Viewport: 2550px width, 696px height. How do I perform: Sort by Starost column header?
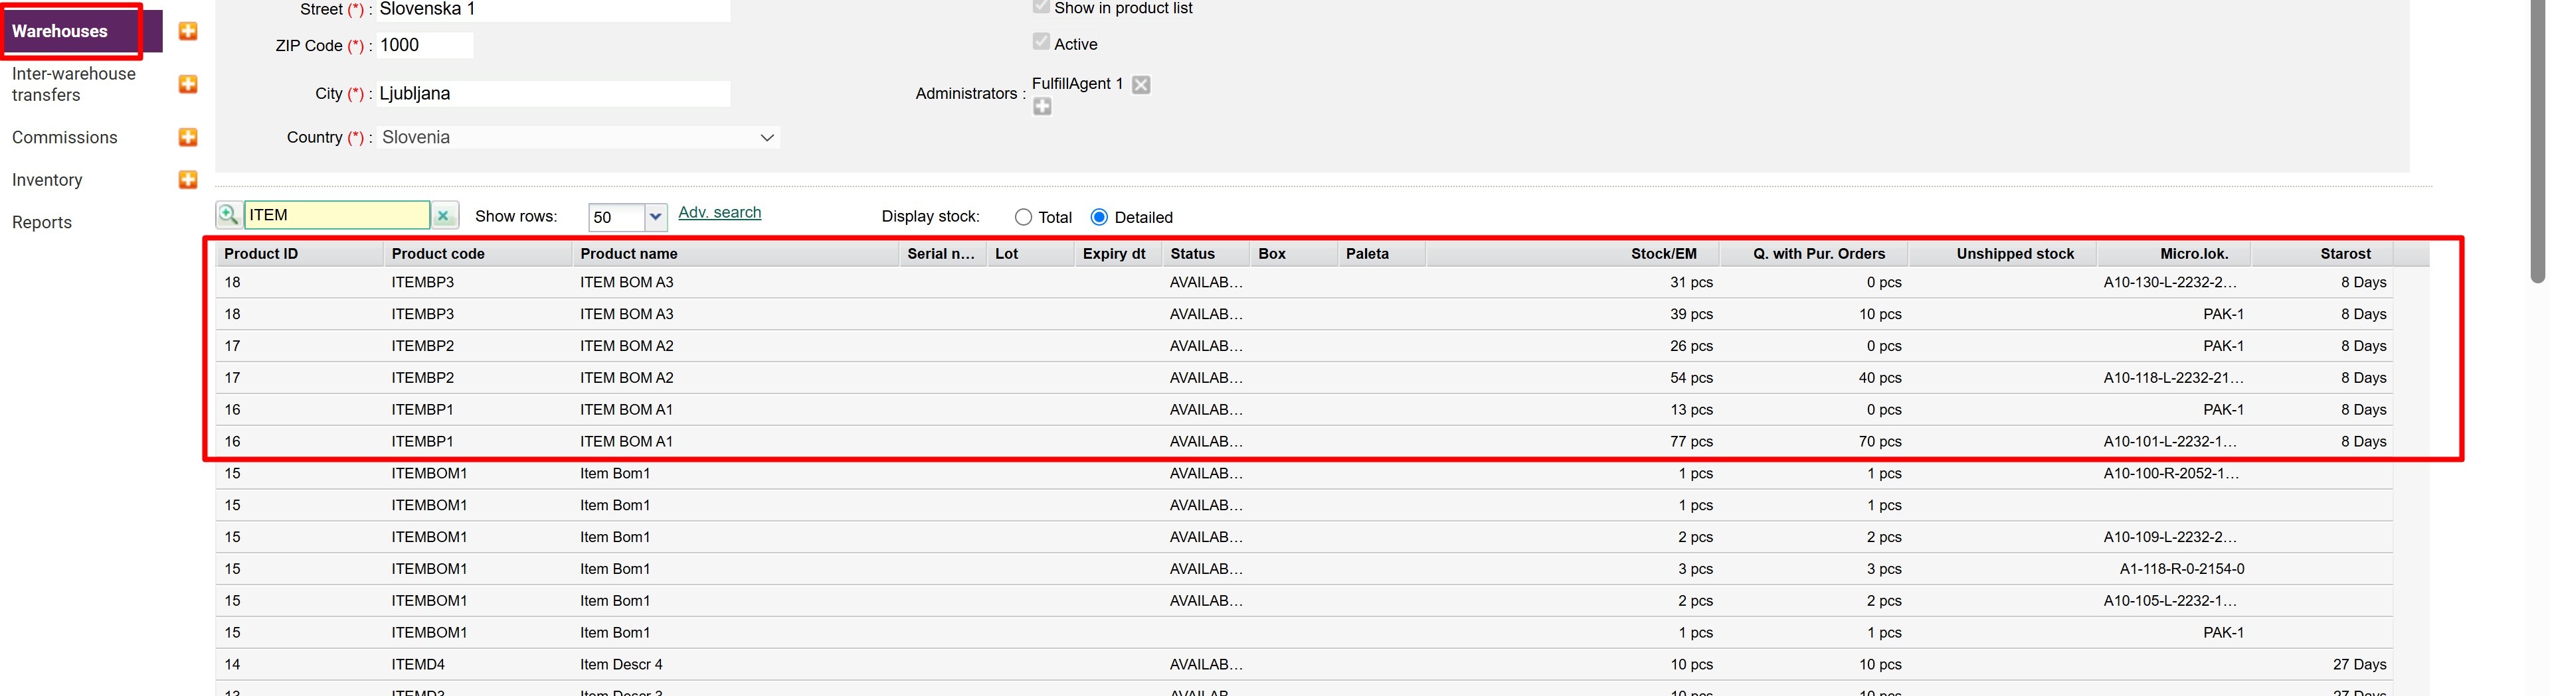[2323, 254]
